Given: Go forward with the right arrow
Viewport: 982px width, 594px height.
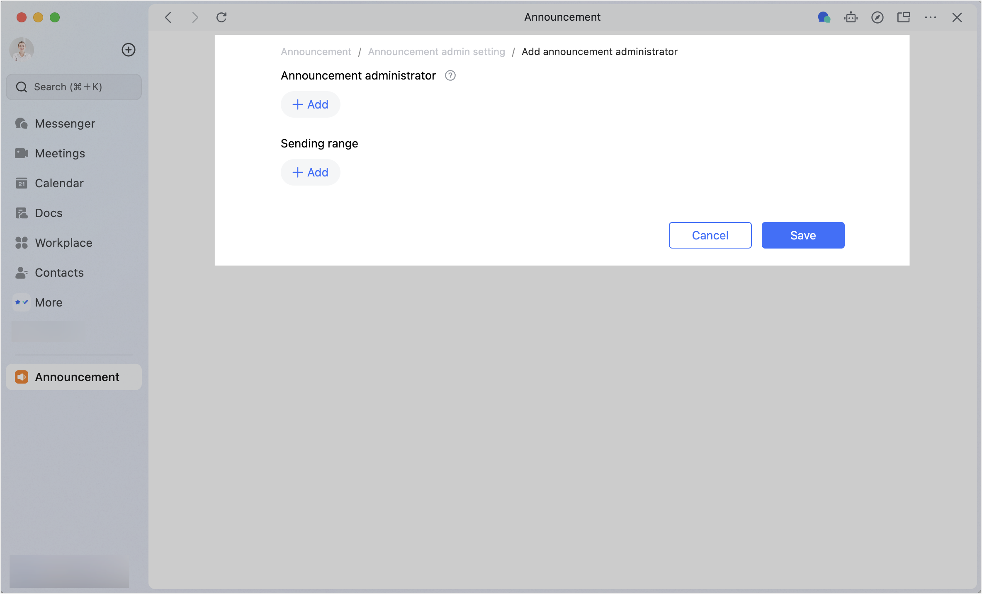Looking at the screenshot, I should (x=195, y=17).
